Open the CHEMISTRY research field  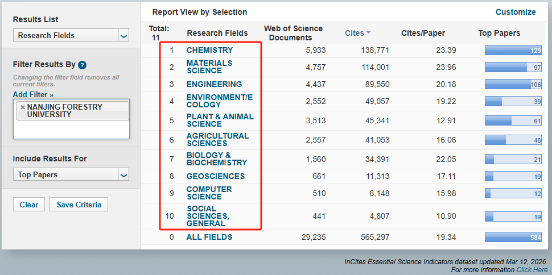[209, 50]
